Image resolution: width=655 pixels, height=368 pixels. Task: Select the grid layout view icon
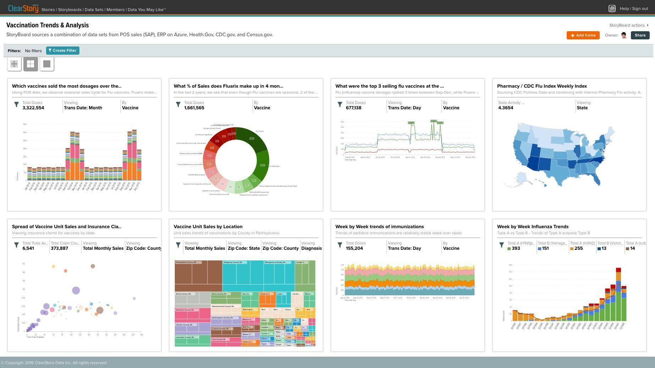click(30, 64)
